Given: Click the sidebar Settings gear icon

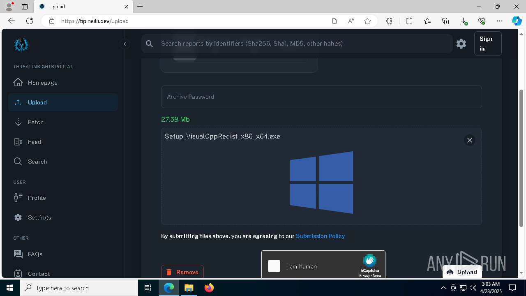Looking at the screenshot, I should click(x=18, y=217).
